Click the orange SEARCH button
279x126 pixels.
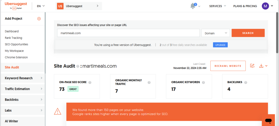pyautogui.click(x=248, y=33)
